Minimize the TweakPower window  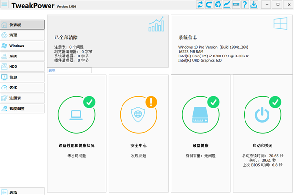point(267,4)
